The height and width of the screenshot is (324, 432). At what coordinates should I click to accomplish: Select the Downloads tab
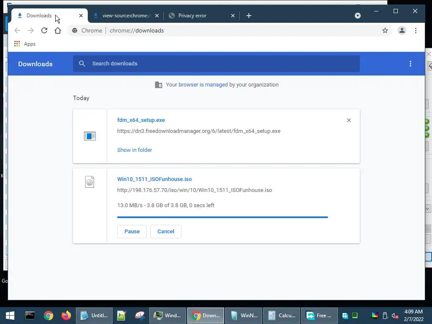coord(50,16)
